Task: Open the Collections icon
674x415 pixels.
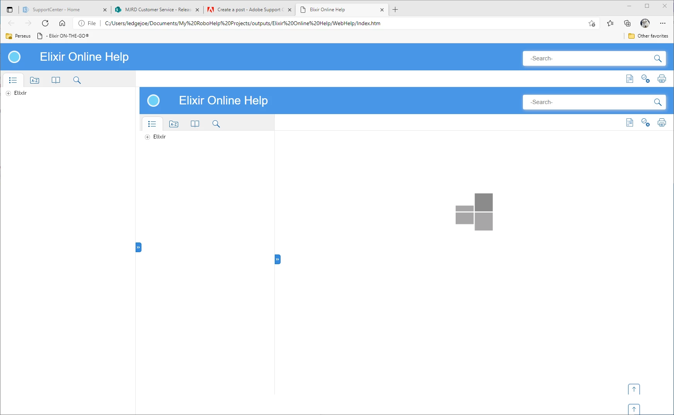Action: pyautogui.click(x=627, y=23)
